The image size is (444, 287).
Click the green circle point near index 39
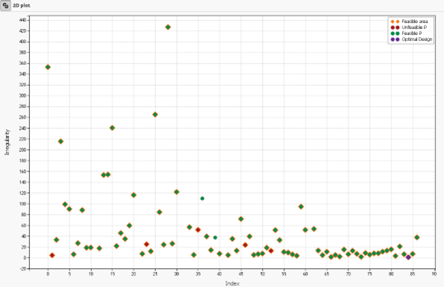coord(215,238)
